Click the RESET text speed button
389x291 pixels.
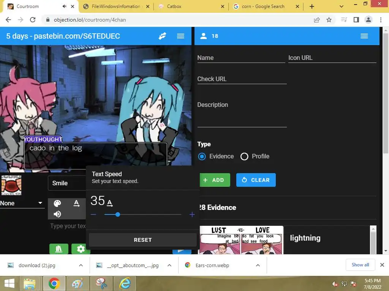pos(143,240)
